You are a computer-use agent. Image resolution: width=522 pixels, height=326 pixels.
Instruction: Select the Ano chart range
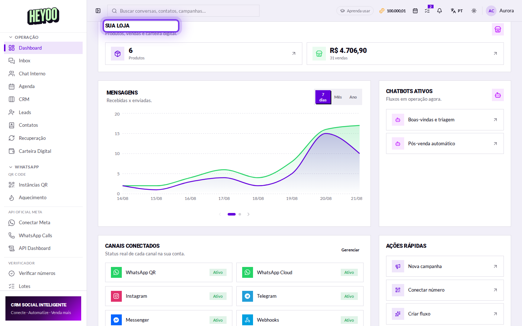(x=353, y=97)
